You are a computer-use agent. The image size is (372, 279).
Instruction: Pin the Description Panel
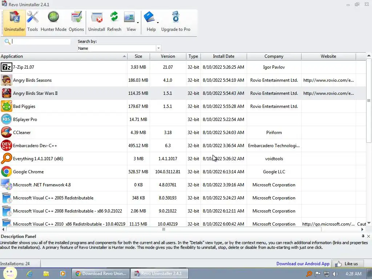tap(363, 236)
